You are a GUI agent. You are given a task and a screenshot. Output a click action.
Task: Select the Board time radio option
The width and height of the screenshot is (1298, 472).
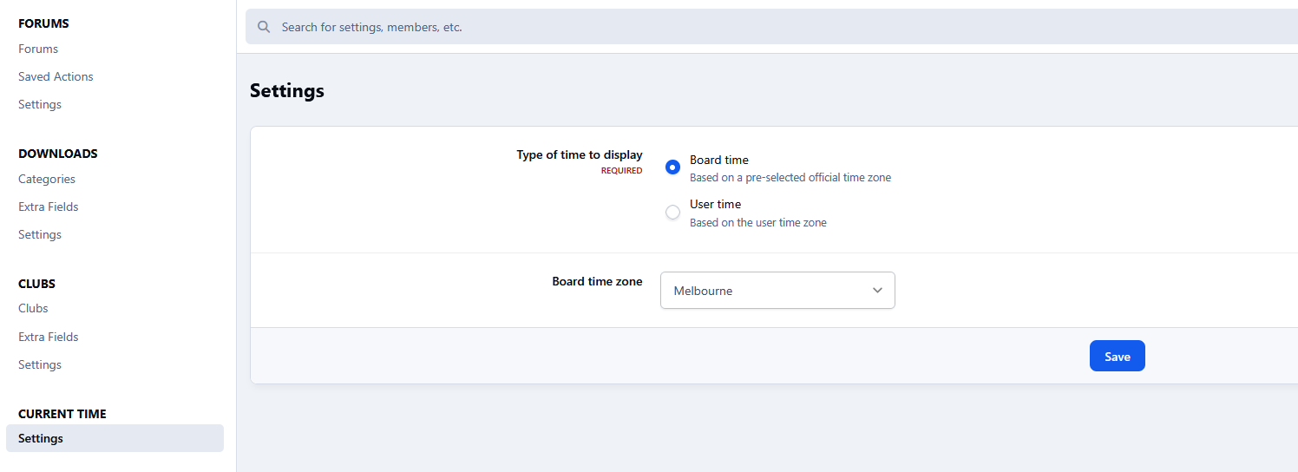coord(672,167)
